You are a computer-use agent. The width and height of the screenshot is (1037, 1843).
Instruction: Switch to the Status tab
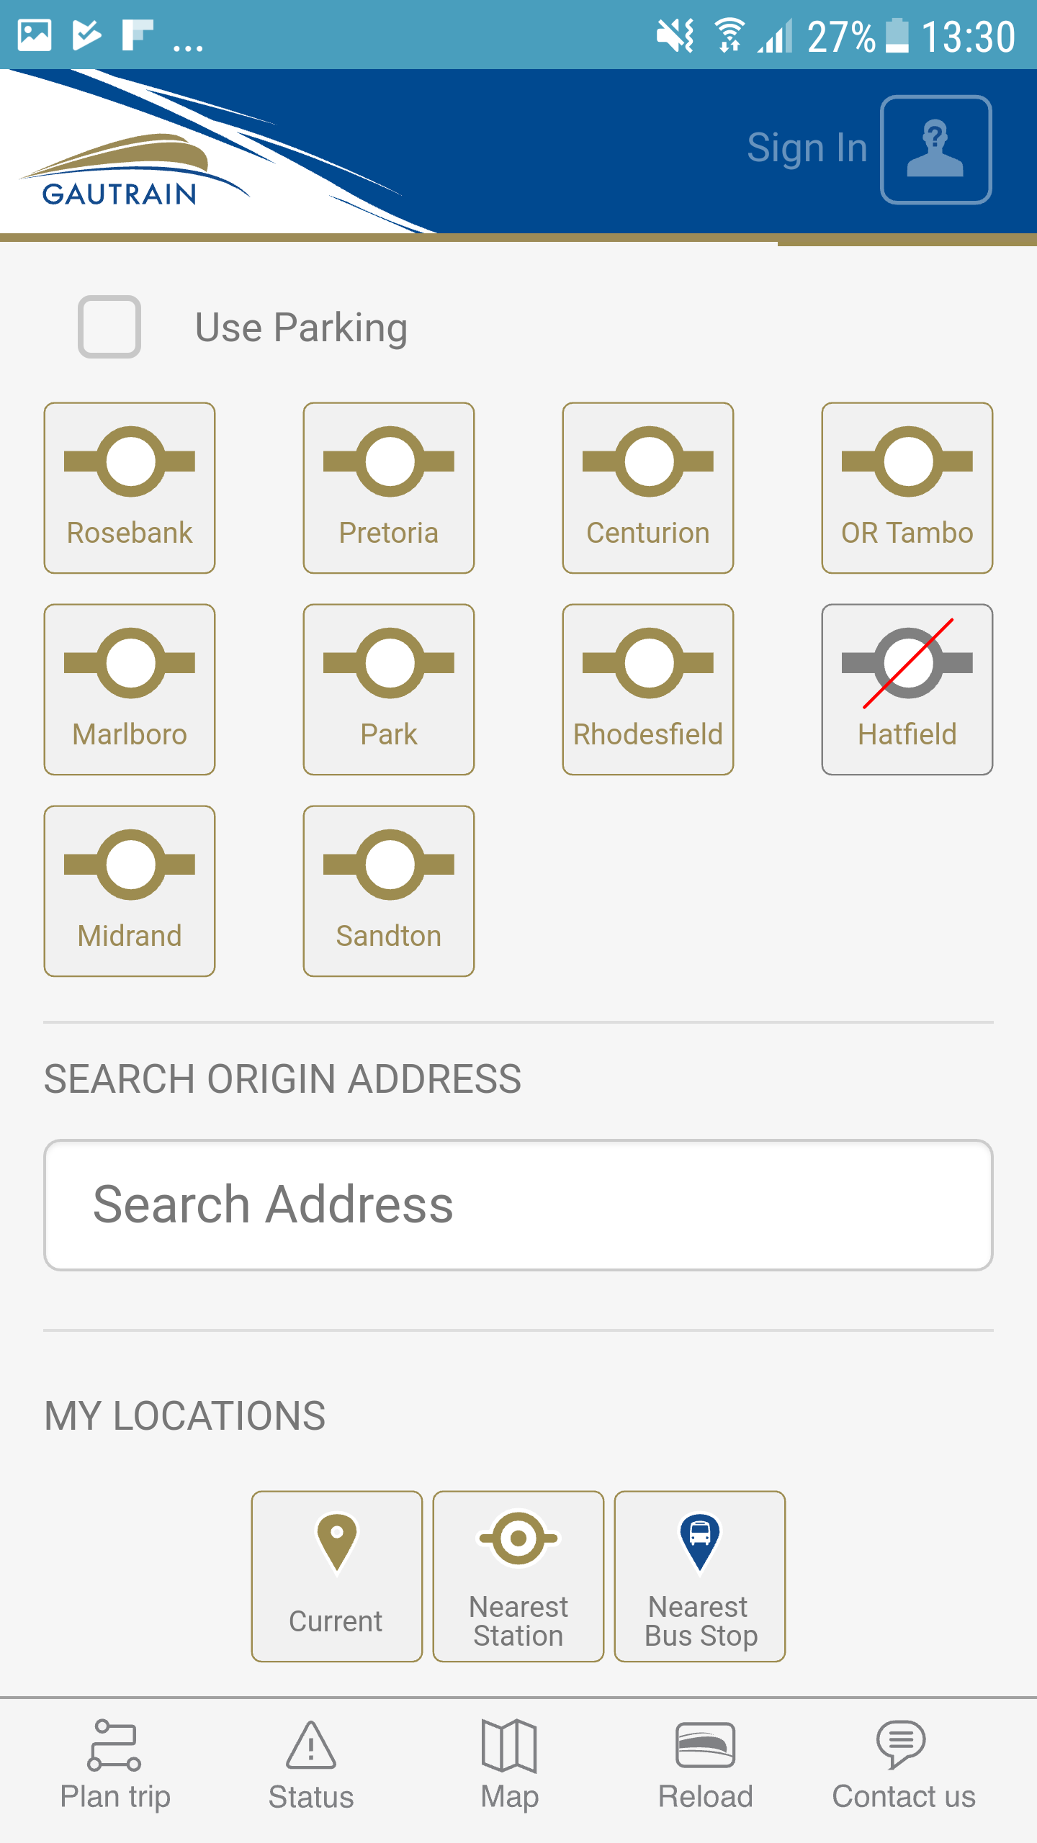[311, 1765]
